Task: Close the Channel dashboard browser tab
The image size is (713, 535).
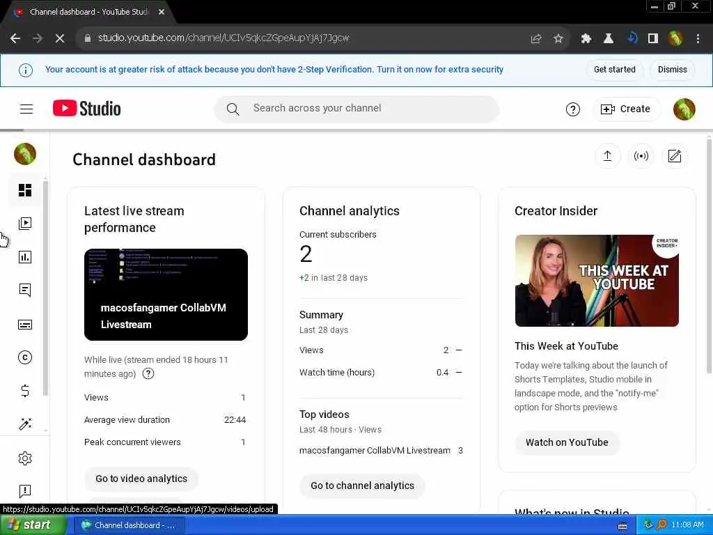Action: tap(162, 13)
